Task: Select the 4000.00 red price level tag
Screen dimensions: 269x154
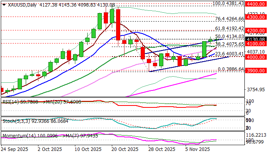Action: [x=257, y=57]
